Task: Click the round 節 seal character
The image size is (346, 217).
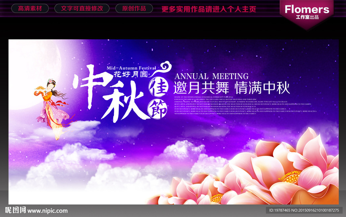Action: point(157,109)
